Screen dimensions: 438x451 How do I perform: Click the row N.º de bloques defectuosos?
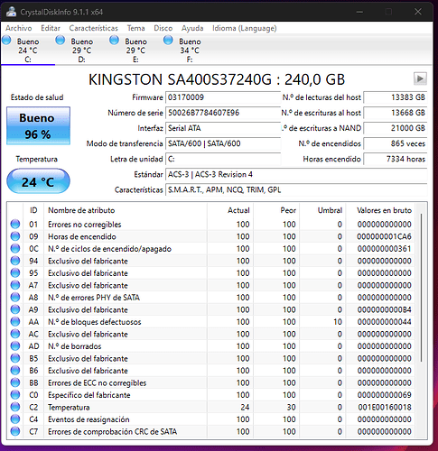pos(210,321)
